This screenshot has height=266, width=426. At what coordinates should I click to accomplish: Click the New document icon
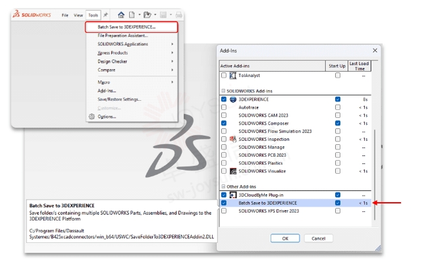coord(132,14)
